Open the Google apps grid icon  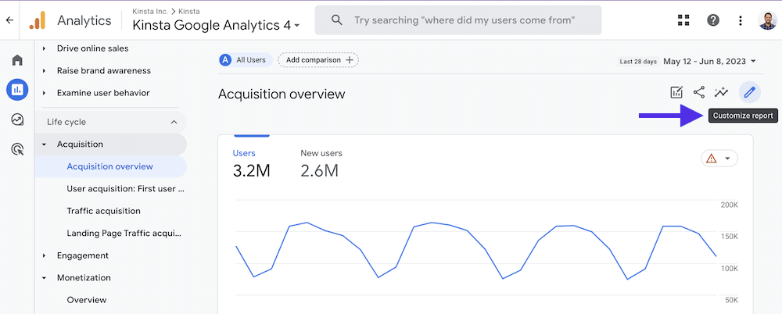(684, 20)
